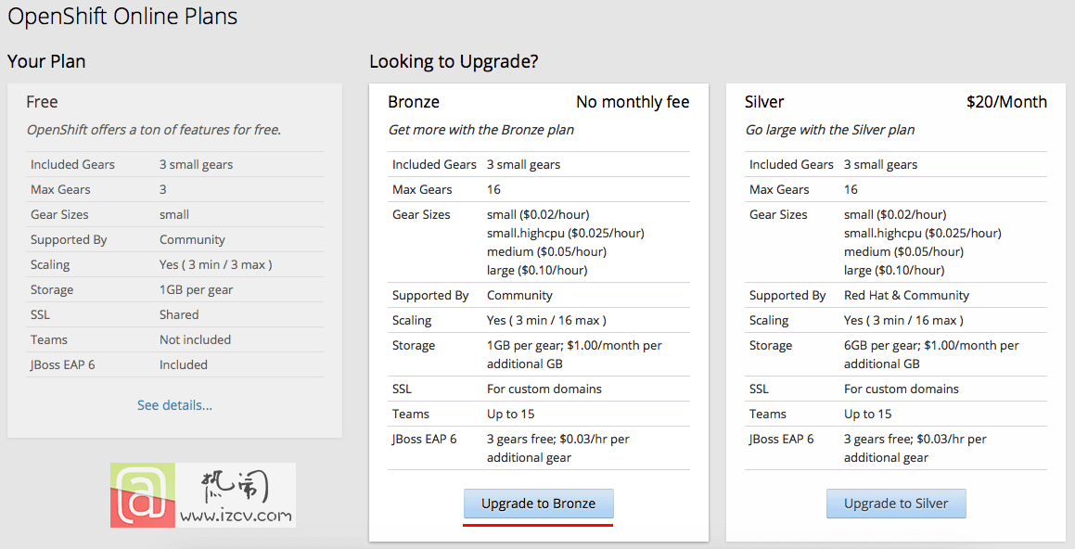The width and height of the screenshot is (1075, 549).
Task: Select 'For custom domains' in the Silver plan
Action: point(902,389)
